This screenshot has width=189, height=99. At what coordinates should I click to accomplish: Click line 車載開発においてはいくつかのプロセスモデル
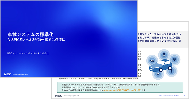[91, 88]
